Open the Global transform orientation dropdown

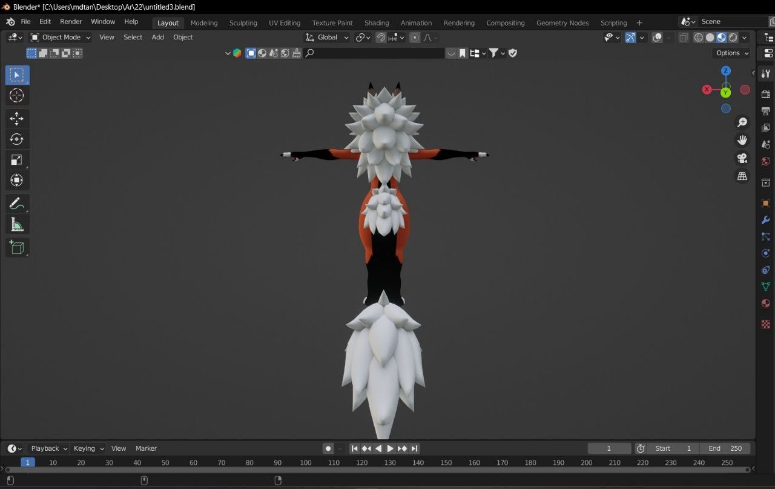coord(327,38)
